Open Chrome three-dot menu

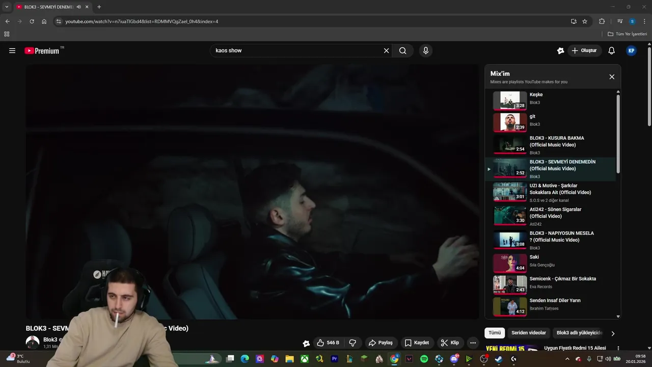tap(645, 21)
